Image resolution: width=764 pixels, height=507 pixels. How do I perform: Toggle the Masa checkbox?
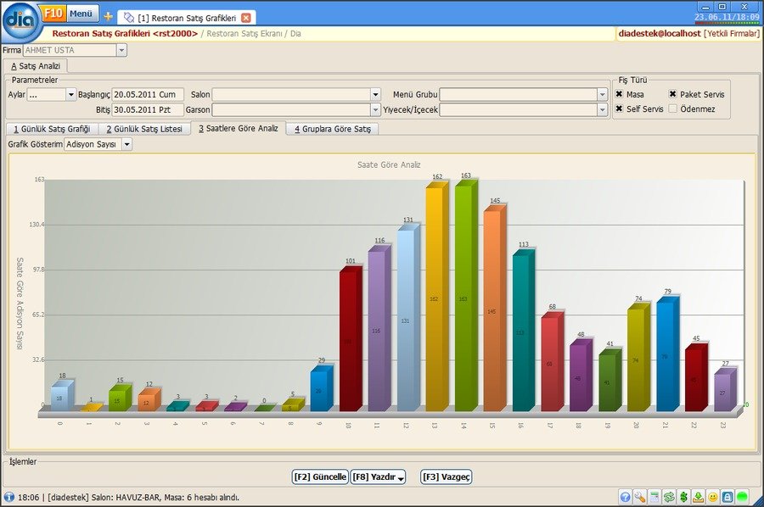(620, 94)
